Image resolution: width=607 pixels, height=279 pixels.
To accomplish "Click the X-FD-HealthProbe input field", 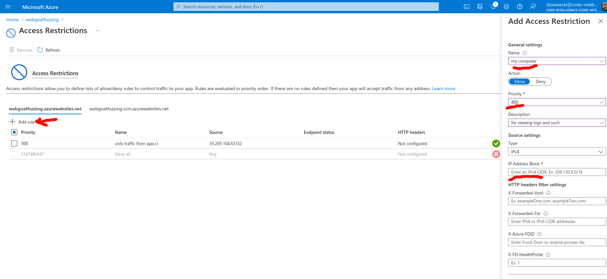I will point(557,263).
